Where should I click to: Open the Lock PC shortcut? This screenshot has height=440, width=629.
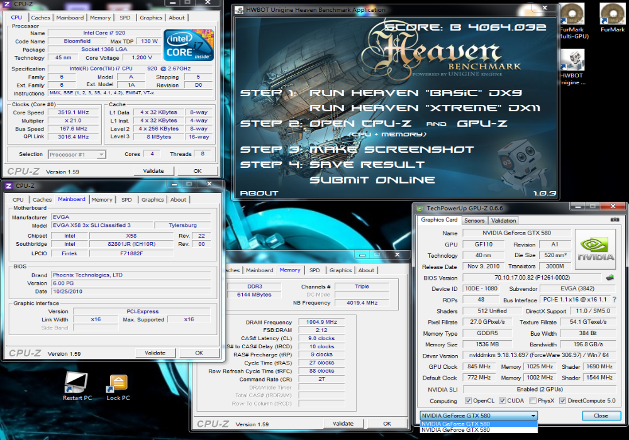[118, 387]
